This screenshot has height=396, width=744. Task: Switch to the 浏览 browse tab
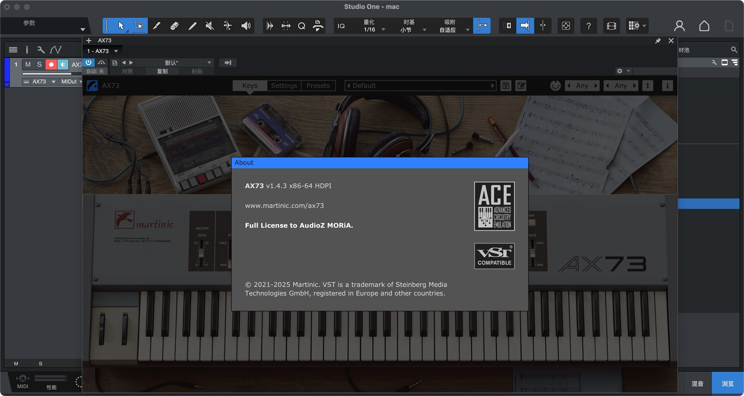[x=728, y=384]
